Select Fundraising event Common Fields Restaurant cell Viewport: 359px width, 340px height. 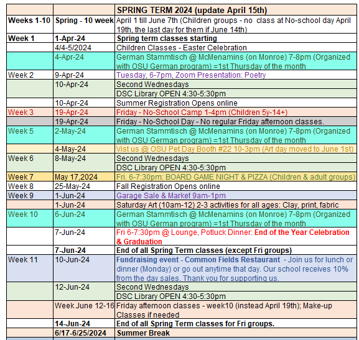pyautogui.click(x=235, y=269)
